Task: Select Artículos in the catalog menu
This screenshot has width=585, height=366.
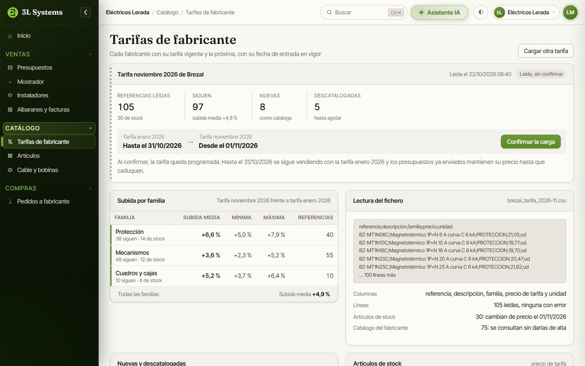Action: coord(49,156)
